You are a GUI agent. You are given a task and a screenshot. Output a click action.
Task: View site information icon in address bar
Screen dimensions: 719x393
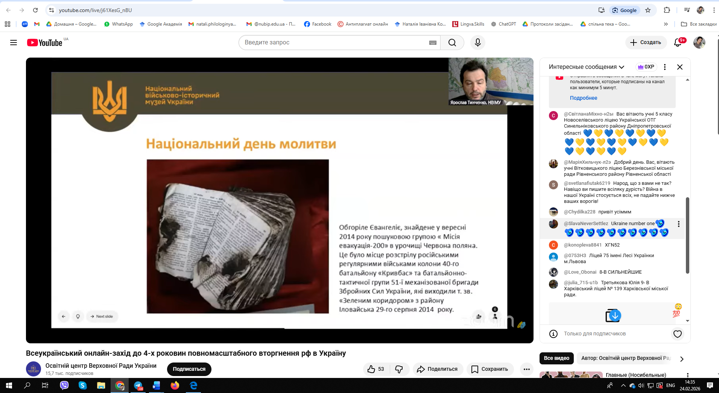[x=52, y=10]
